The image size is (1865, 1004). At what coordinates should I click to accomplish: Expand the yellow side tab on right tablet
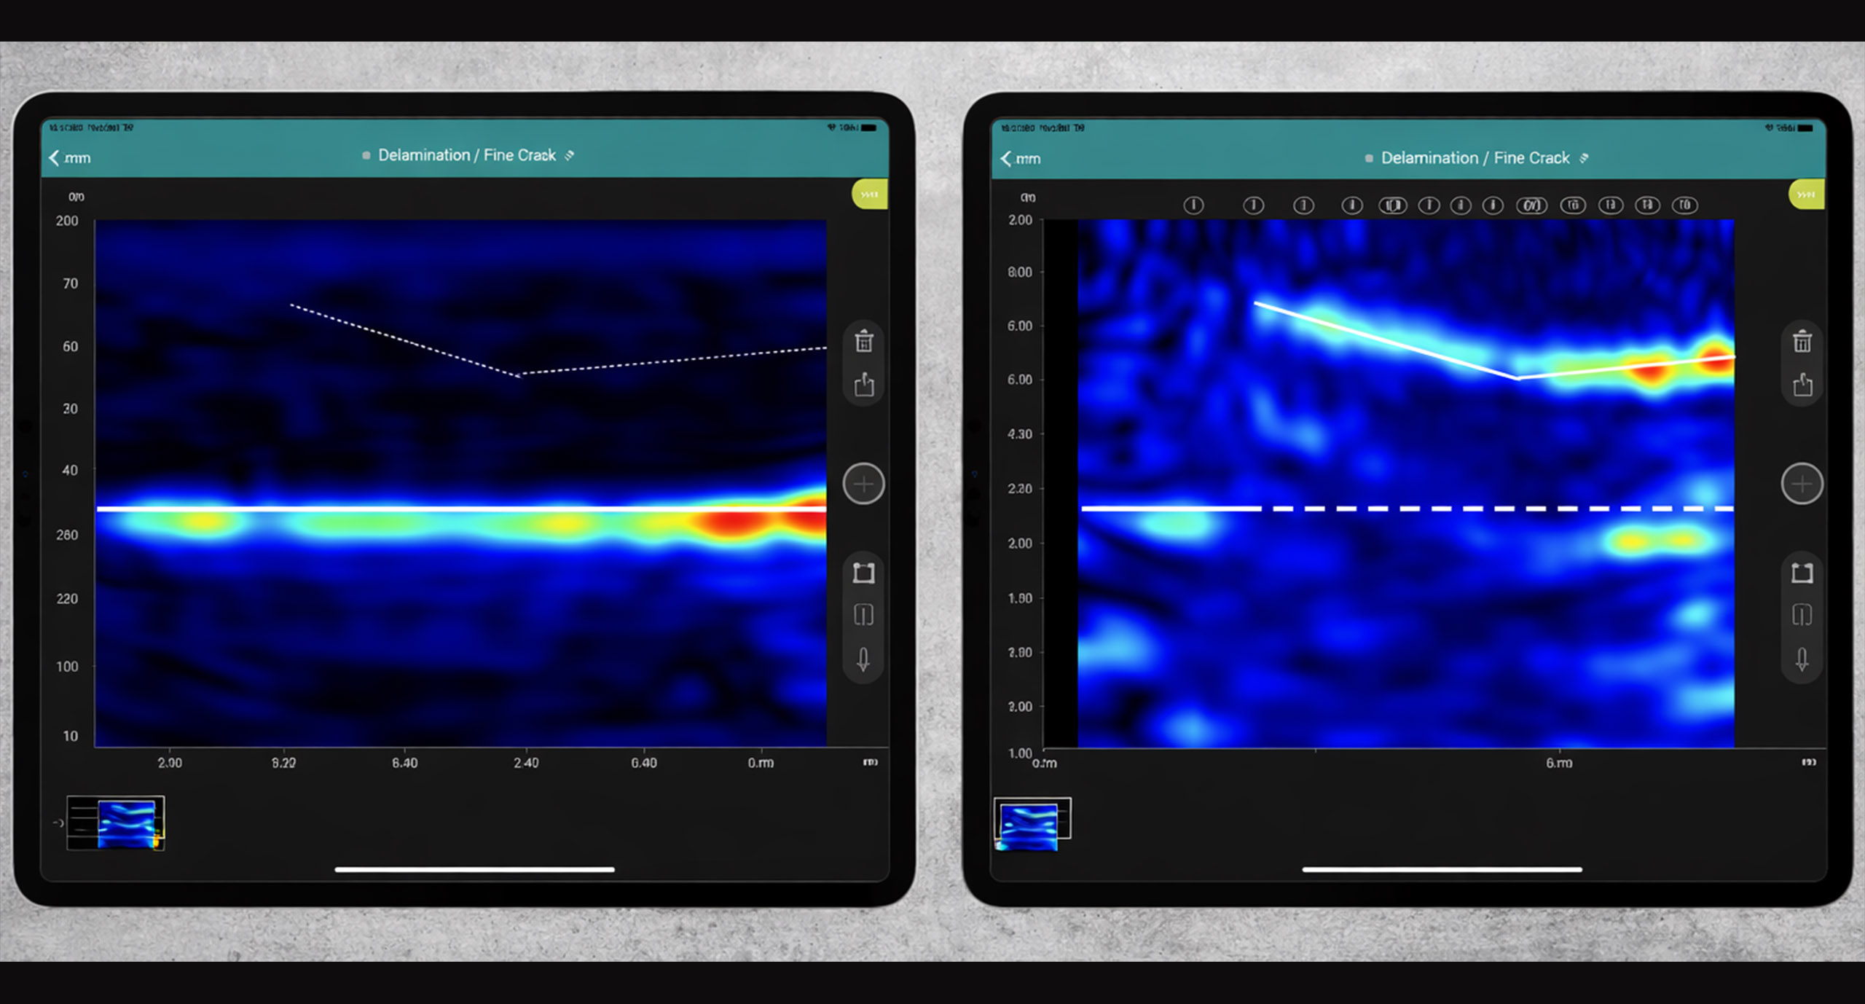(x=1807, y=195)
